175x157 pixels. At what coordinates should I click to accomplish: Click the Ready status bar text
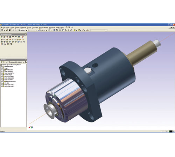pyautogui.click(x=2, y=132)
